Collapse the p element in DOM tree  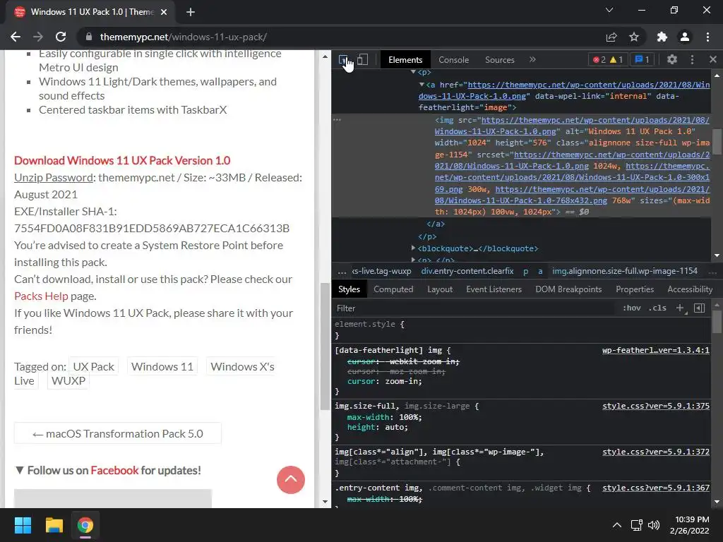[x=413, y=73]
